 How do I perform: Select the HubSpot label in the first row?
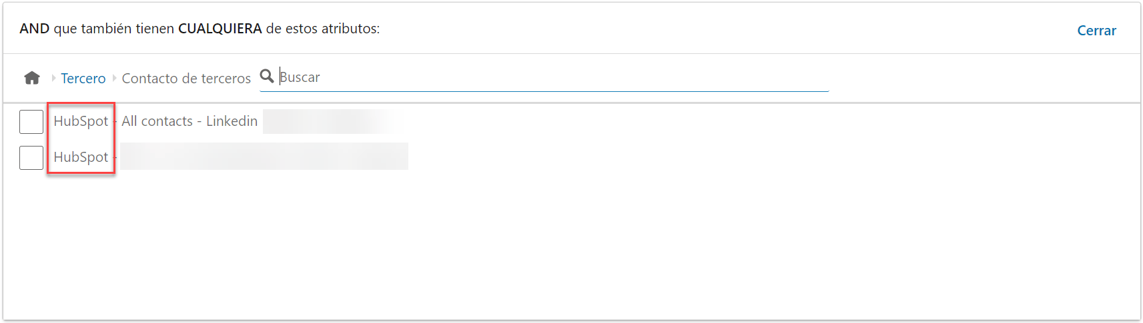click(81, 121)
